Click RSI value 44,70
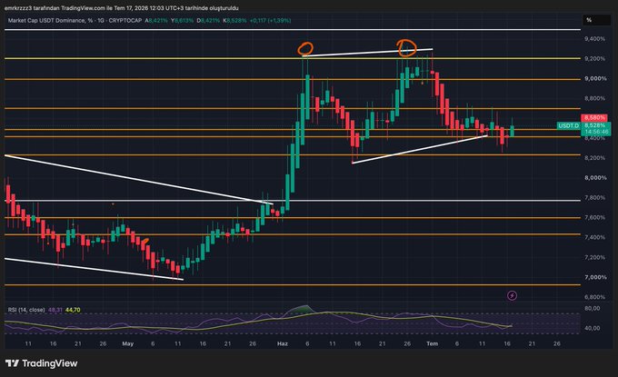The width and height of the screenshot is (618, 377). point(73,310)
